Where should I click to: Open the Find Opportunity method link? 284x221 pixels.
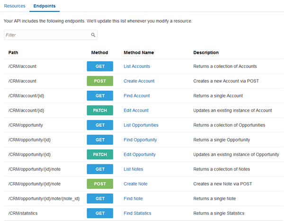[140, 140]
